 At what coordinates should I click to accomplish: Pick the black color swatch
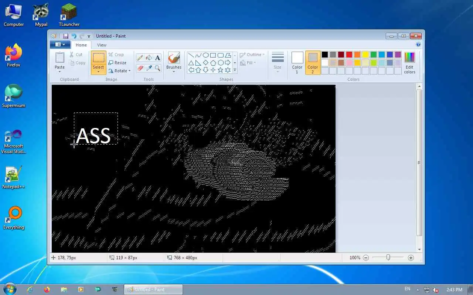click(x=324, y=55)
